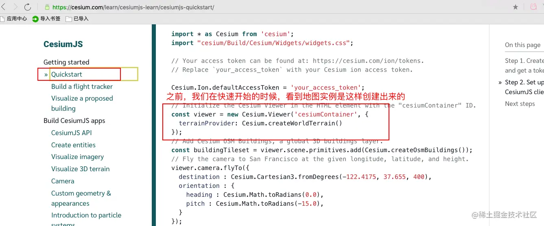Go back with the browser back arrow
This screenshot has height=226, width=544.
point(3,7)
